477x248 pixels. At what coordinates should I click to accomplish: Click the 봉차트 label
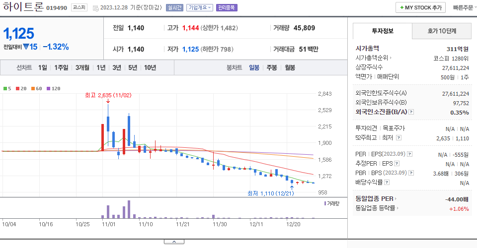(x=234, y=67)
